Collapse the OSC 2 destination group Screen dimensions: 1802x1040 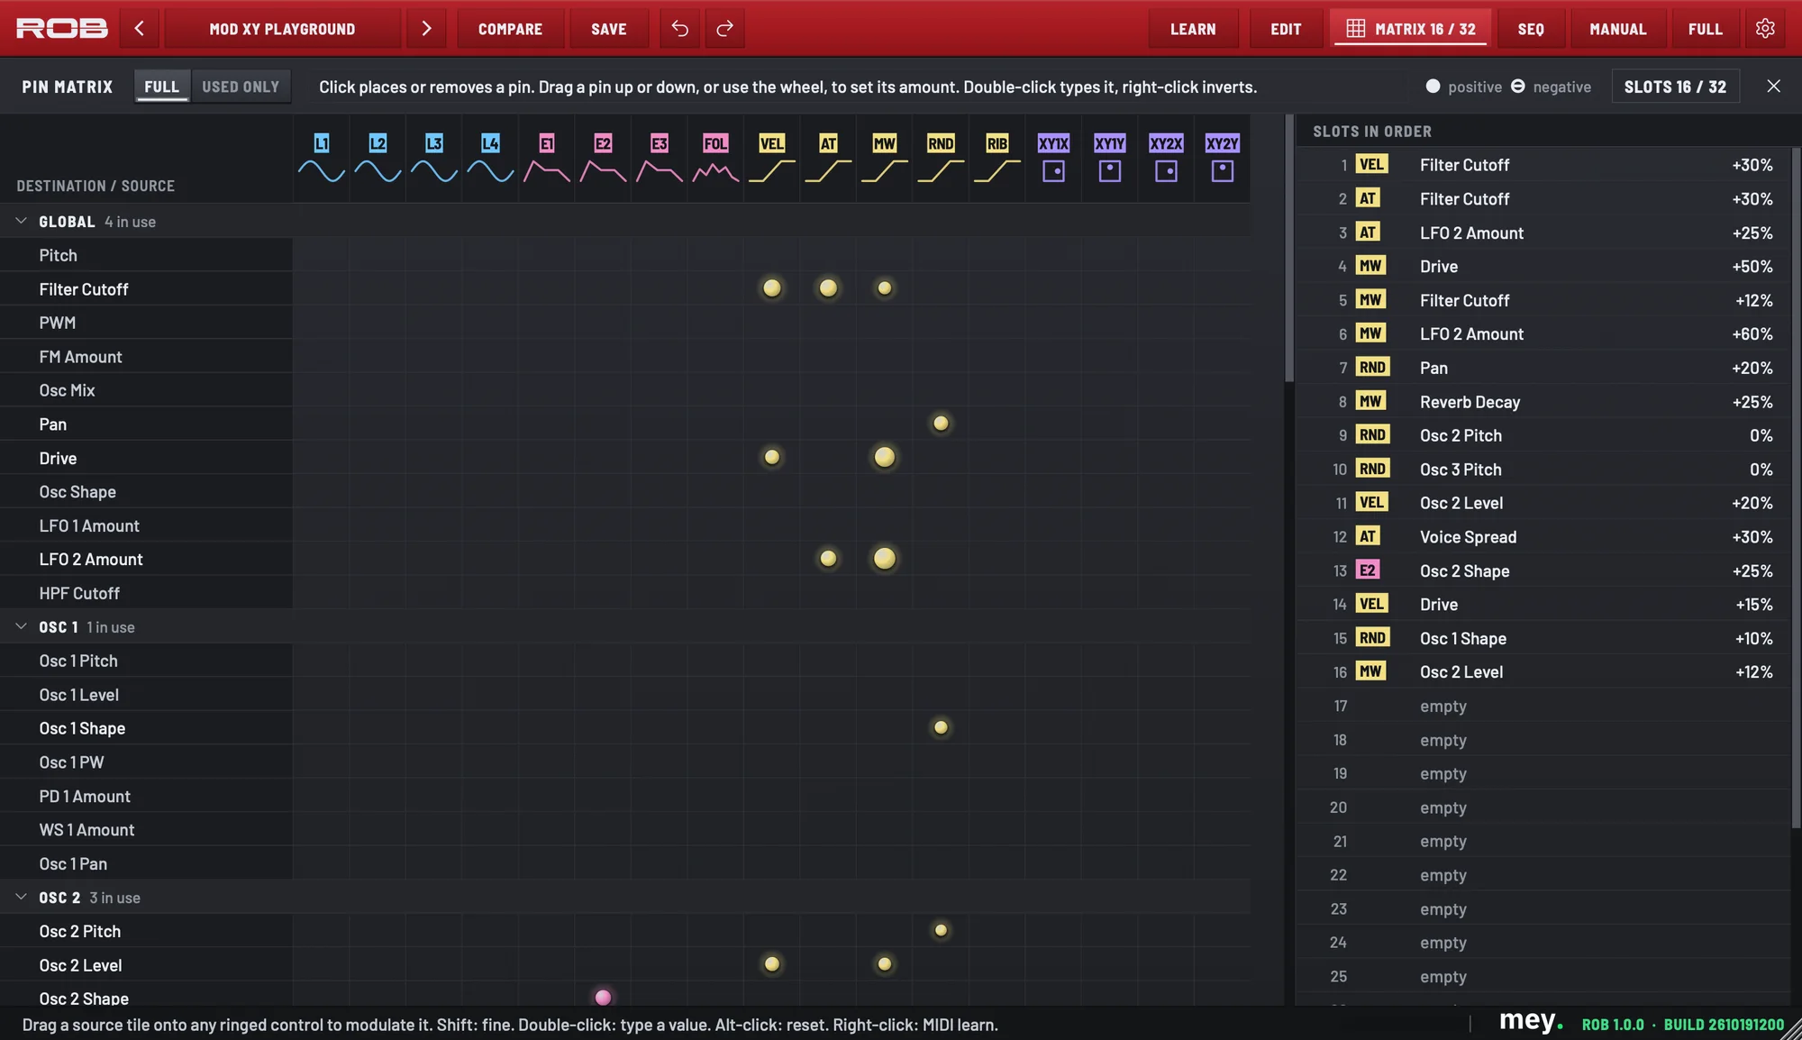click(x=22, y=897)
